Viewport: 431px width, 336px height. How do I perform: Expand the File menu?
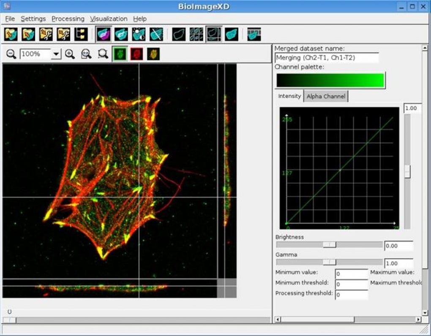tap(9, 19)
